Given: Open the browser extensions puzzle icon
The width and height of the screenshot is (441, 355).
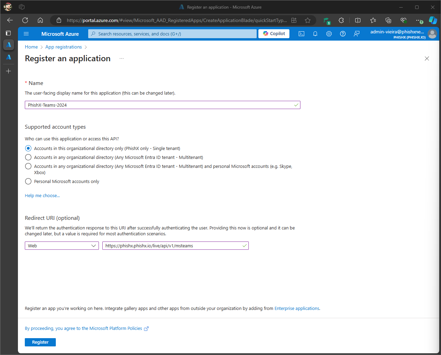Looking at the screenshot, I should tap(341, 20).
